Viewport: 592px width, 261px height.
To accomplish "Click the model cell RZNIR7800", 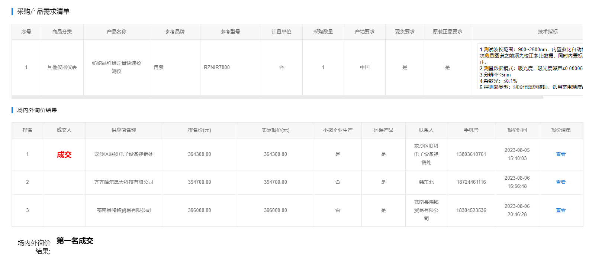I will [x=217, y=67].
